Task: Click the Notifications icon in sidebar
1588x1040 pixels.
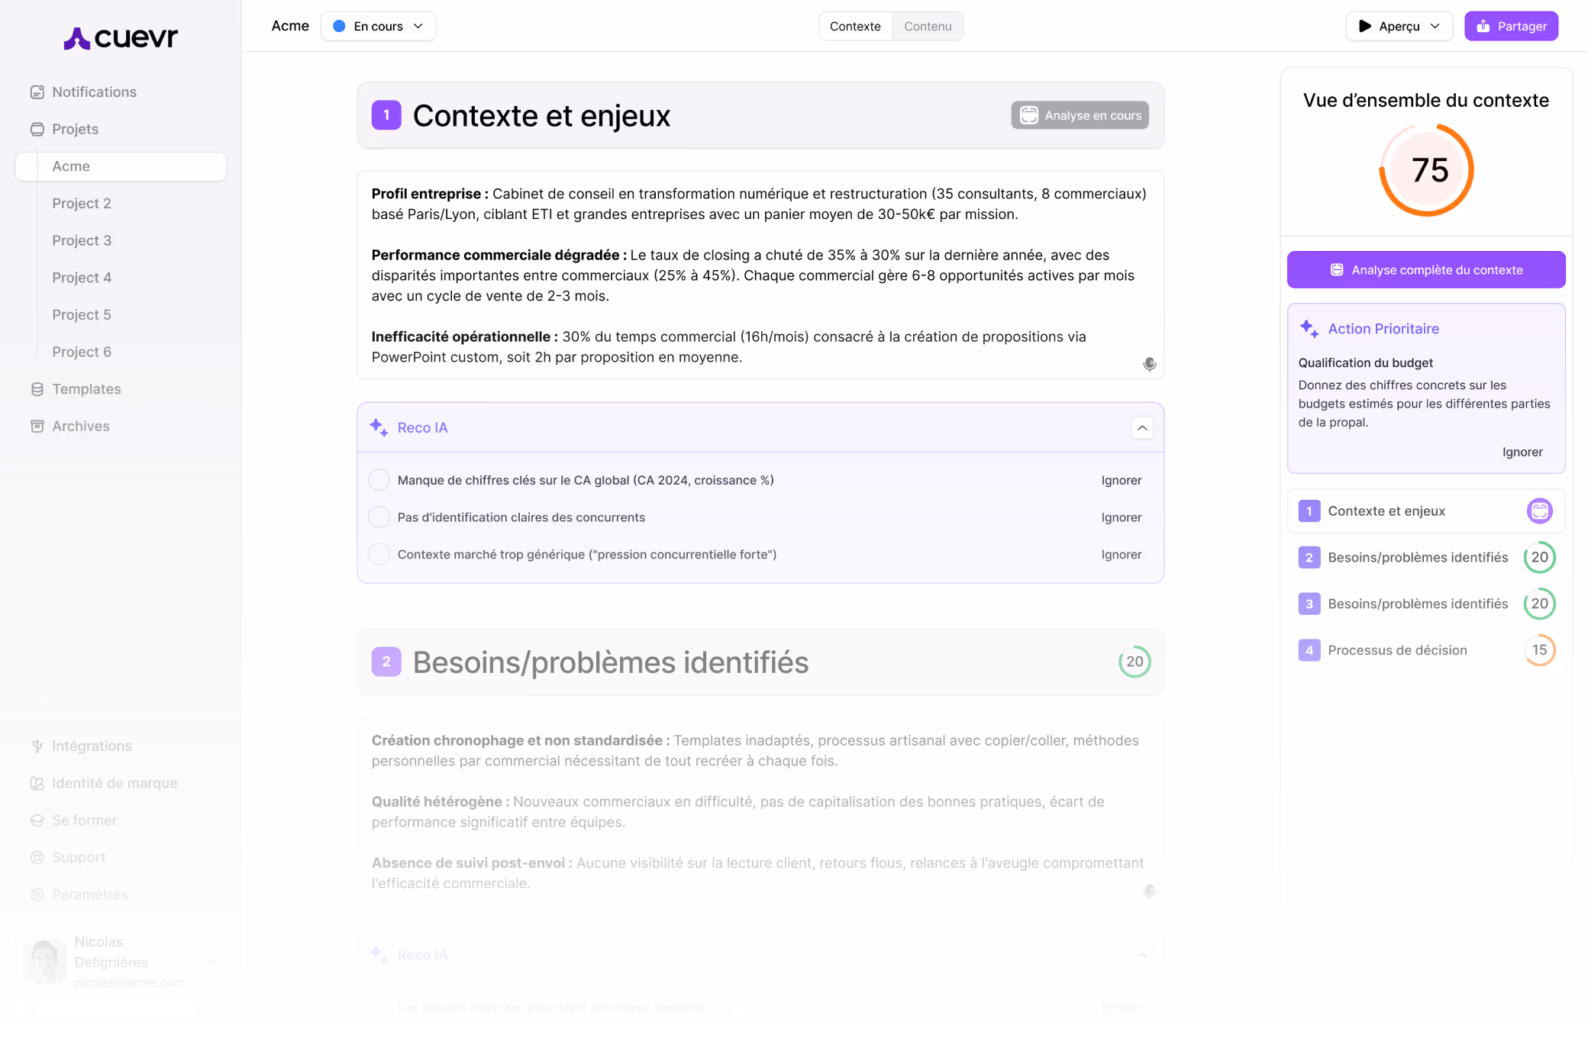Action: [x=37, y=92]
